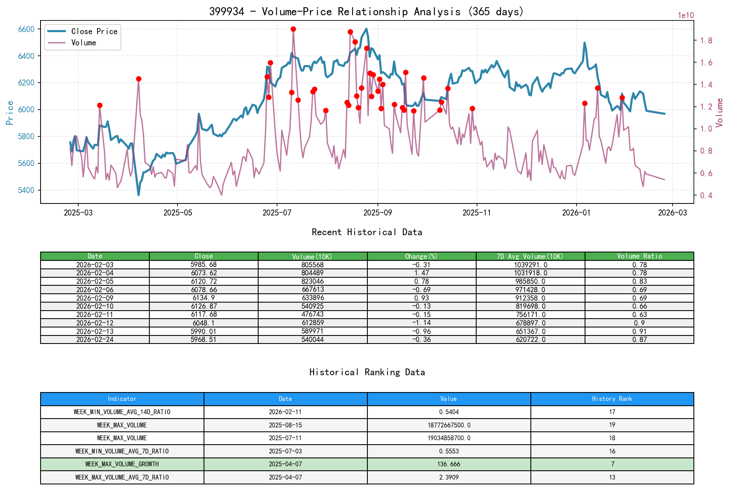Click the Change(%) column header
730x490 pixels.
tap(421, 256)
